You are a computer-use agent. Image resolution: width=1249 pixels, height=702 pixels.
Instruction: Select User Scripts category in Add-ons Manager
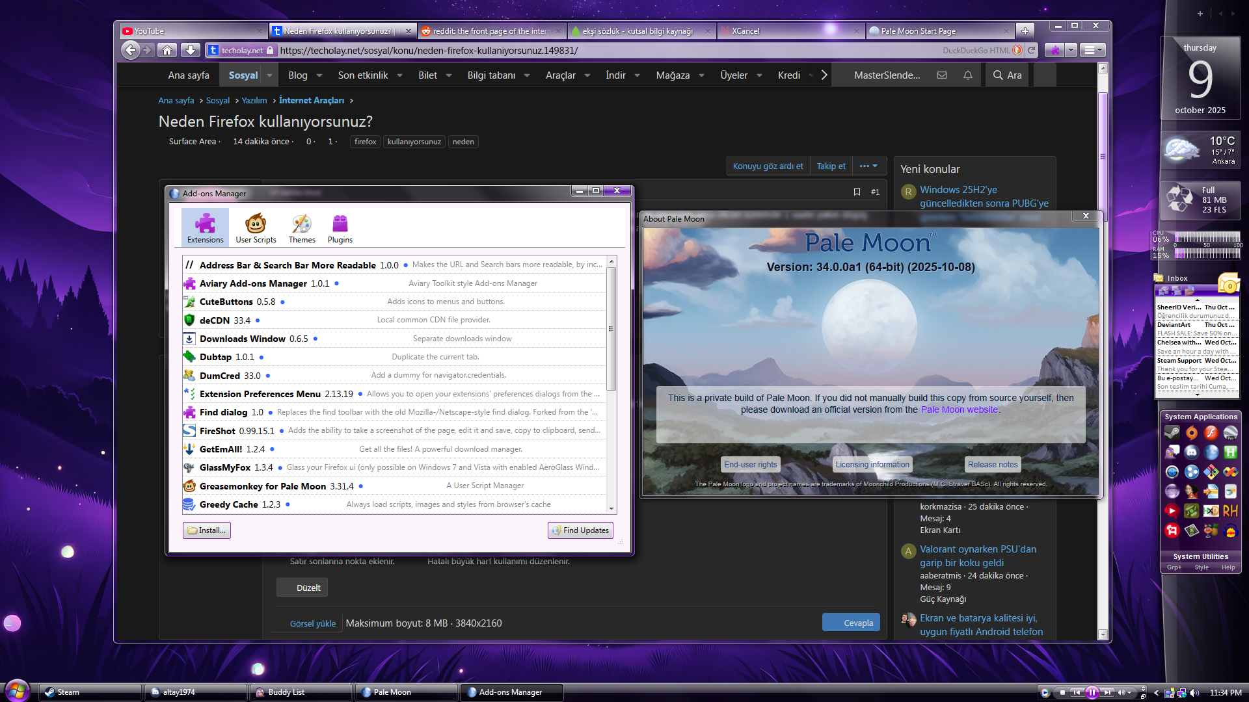click(256, 227)
